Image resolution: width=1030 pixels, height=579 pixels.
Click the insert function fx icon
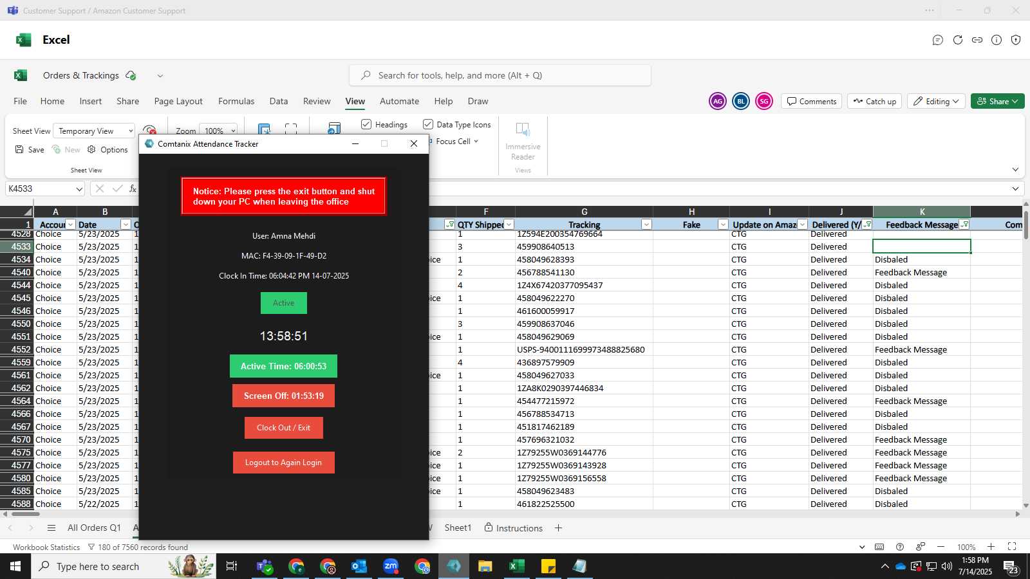coord(133,188)
